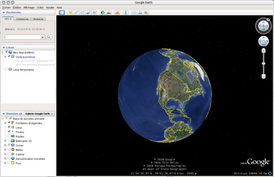The height and width of the screenshot is (177, 274).
Task: Add a placemark with the pushpin icon
Action: pyautogui.click(x=70, y=13)
